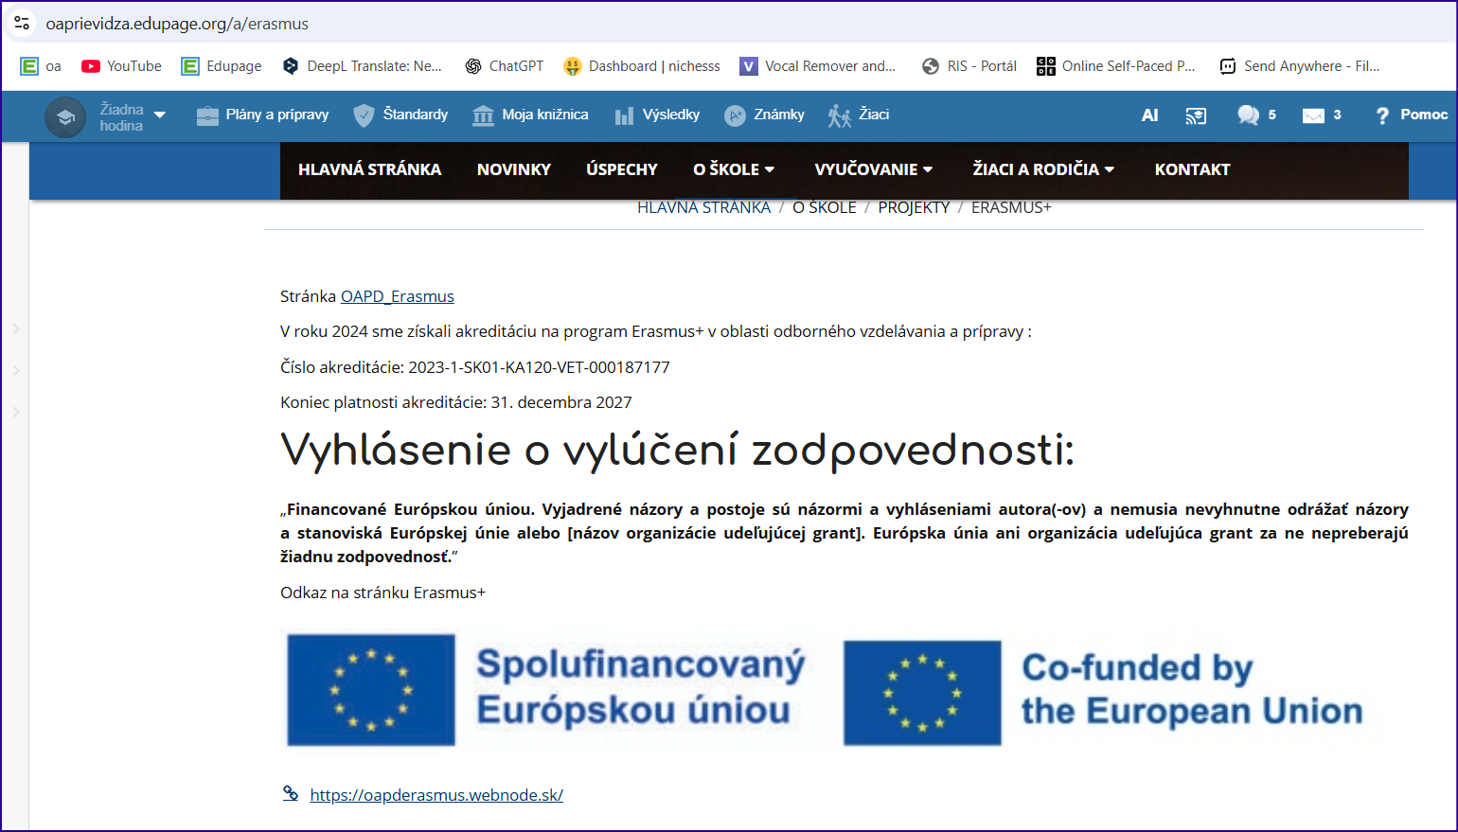Open the OAPD_Erasmus link
Image resolution: width=1458 pixels, height=832 pixels.
pyautogui.click(x=397, y=296)
